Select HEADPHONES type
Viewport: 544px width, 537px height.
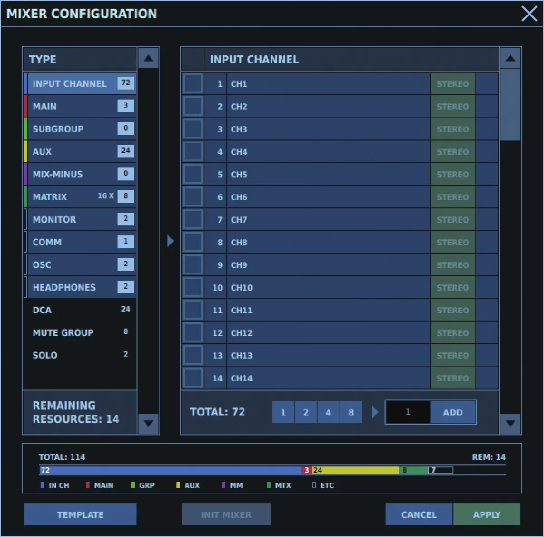point(80,288)
